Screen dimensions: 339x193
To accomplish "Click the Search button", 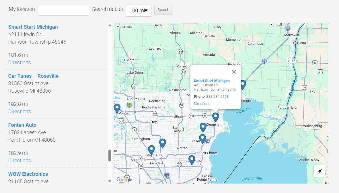I will pos(163,10).
